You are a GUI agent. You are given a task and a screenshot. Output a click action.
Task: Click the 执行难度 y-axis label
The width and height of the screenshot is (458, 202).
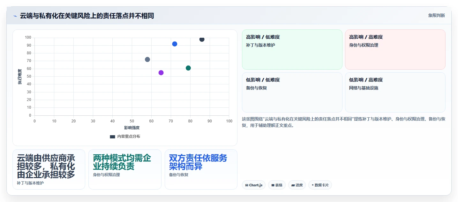pyautogui.click(x=20, y=77)
